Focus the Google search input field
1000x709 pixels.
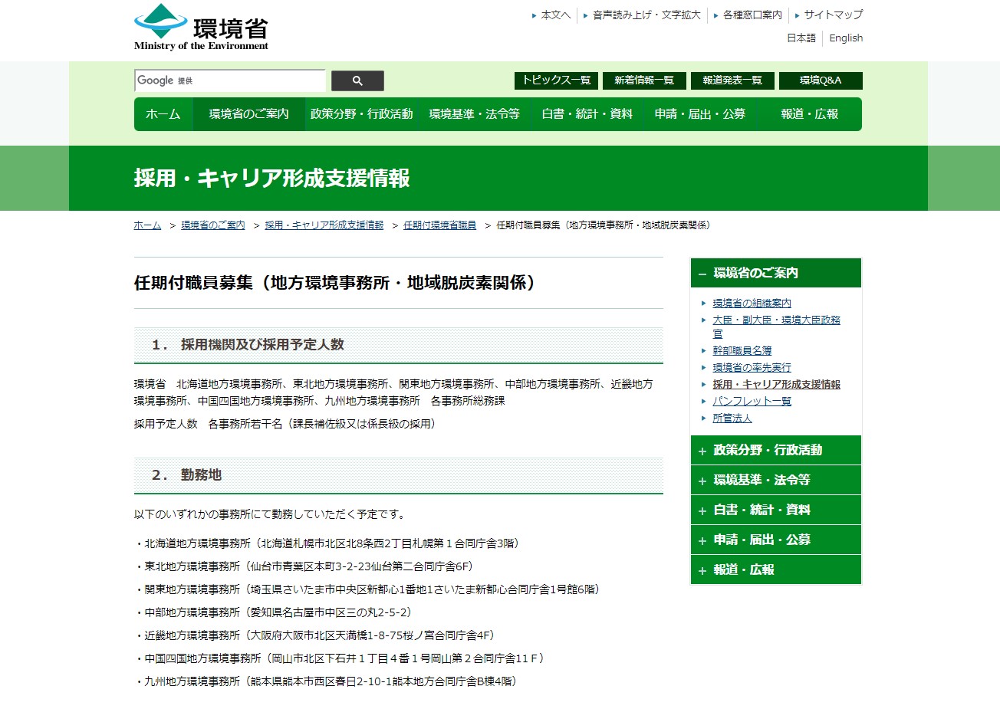[230, 80]
